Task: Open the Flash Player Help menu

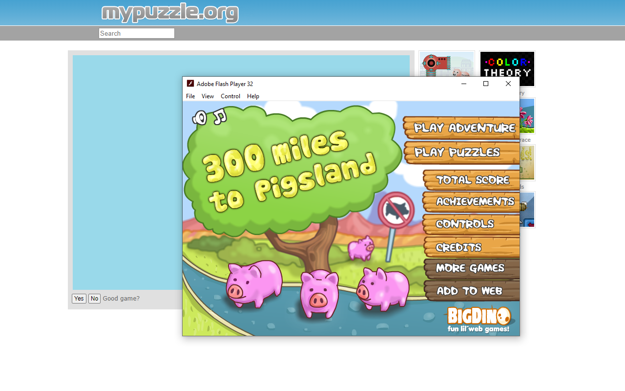Action: (x=253, y=96)
